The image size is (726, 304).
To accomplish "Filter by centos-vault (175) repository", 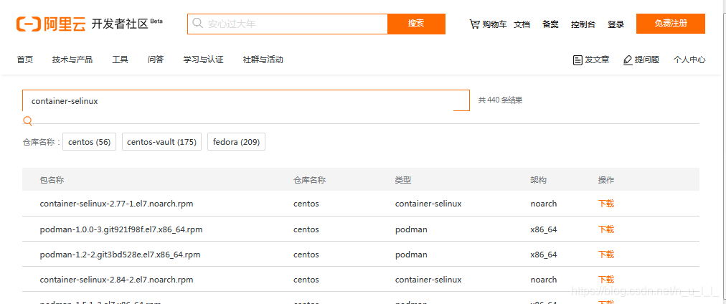I will pos(161,142).
